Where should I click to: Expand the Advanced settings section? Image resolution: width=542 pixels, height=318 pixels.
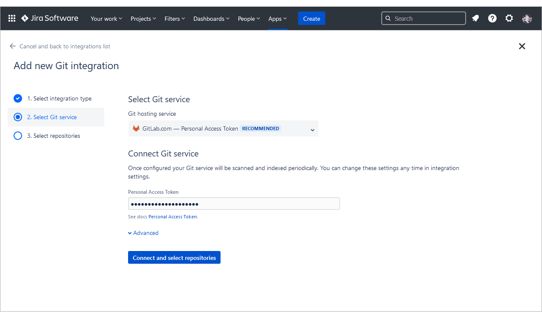point(143,233)
